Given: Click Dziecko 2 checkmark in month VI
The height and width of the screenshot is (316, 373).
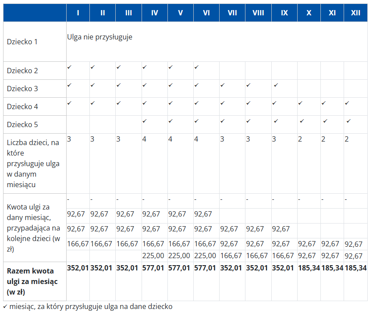Looking at the screenshot, I should [196, 67].
